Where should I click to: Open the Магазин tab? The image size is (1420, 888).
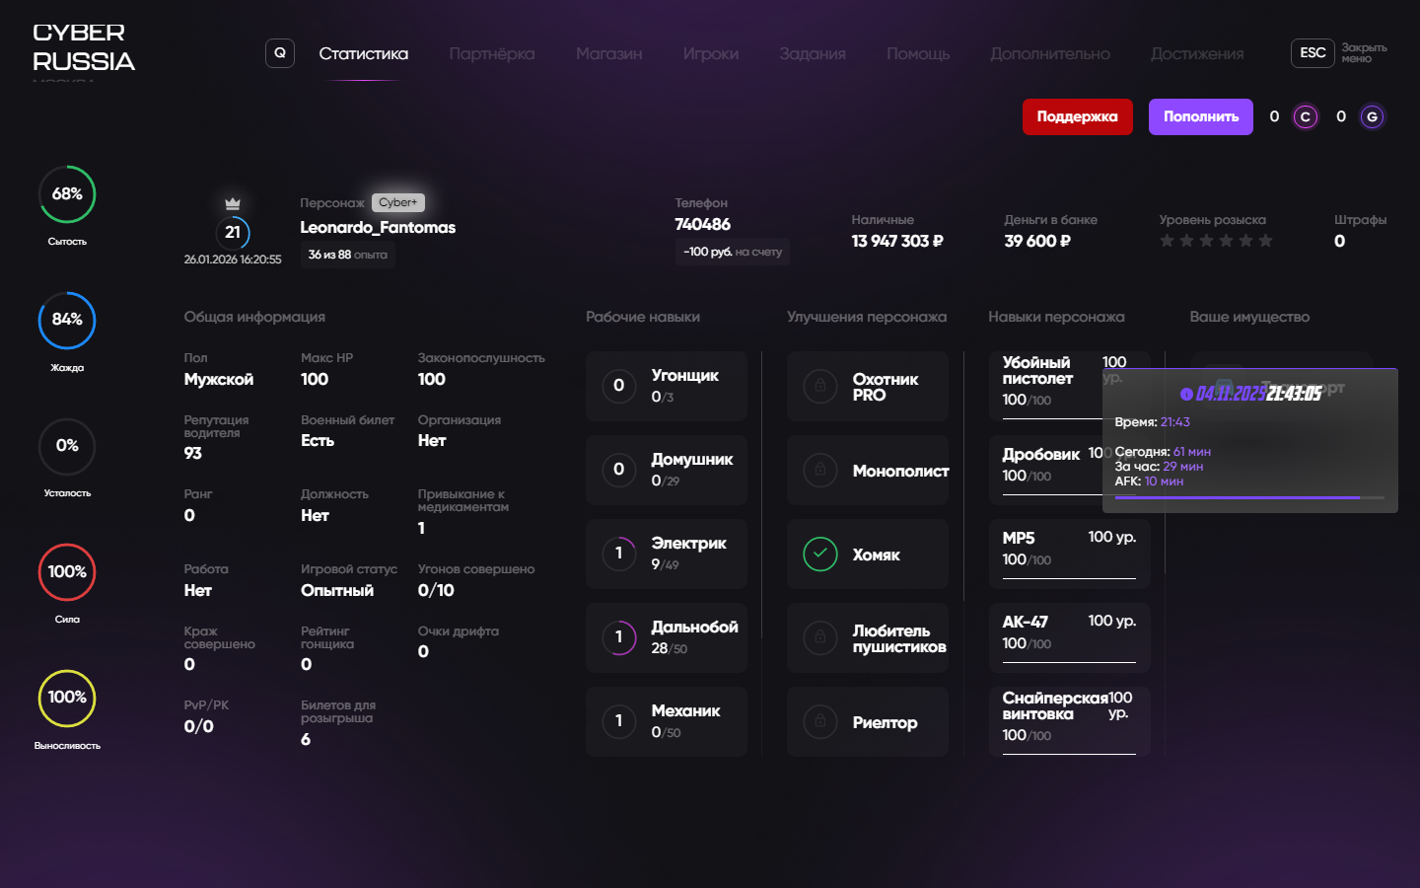tap(608, 53)
